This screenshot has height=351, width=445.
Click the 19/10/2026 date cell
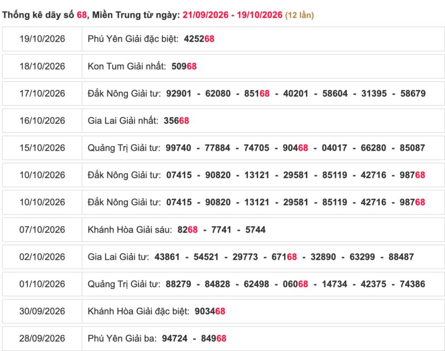(x=42, y=39)
